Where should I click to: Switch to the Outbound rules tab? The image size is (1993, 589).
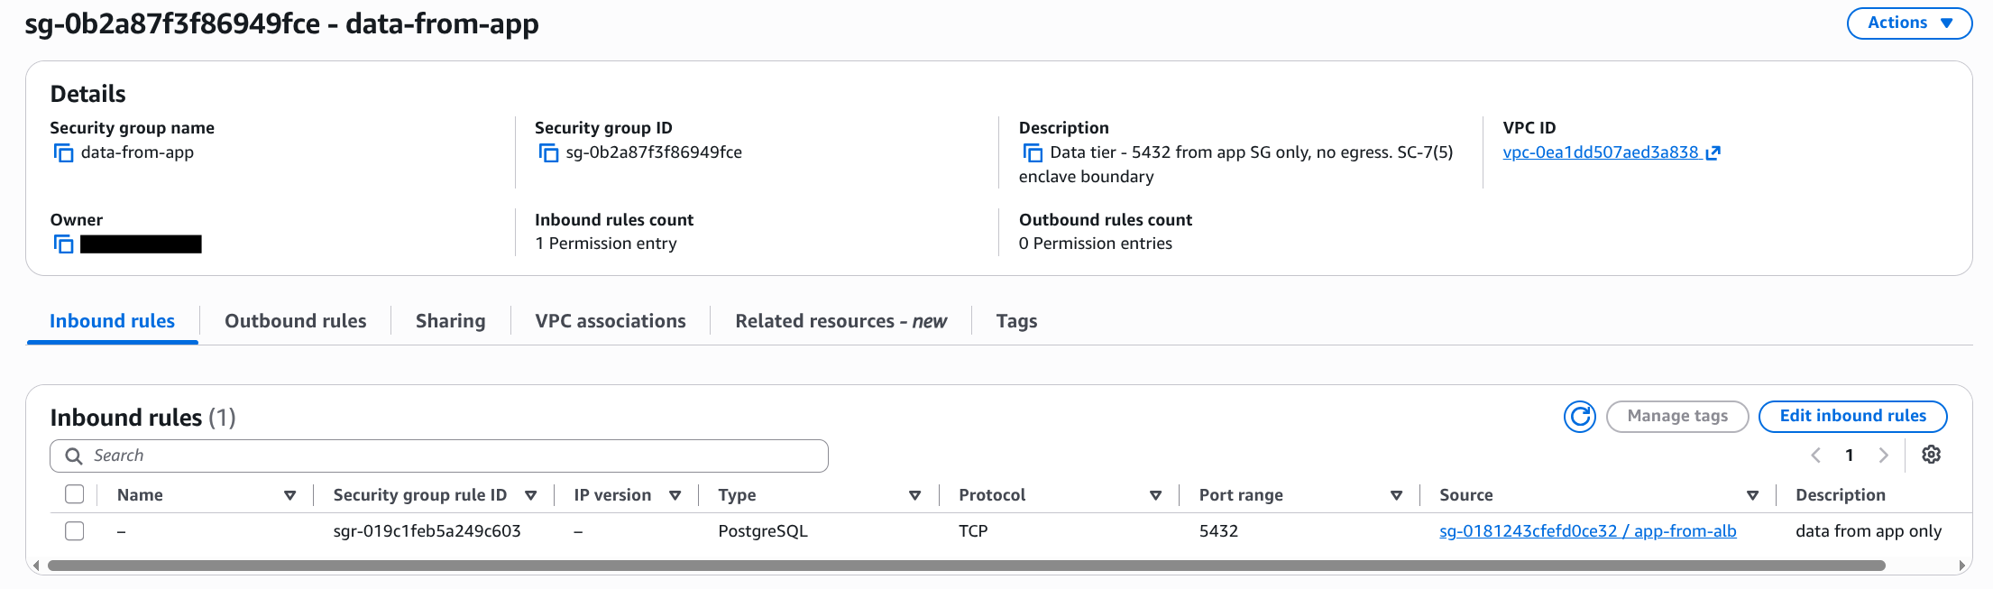[295, 321]
